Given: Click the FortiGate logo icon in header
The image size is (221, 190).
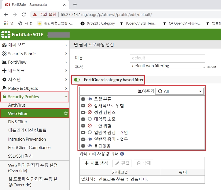Looking at the screenshot, I should [x=6, y=35].
